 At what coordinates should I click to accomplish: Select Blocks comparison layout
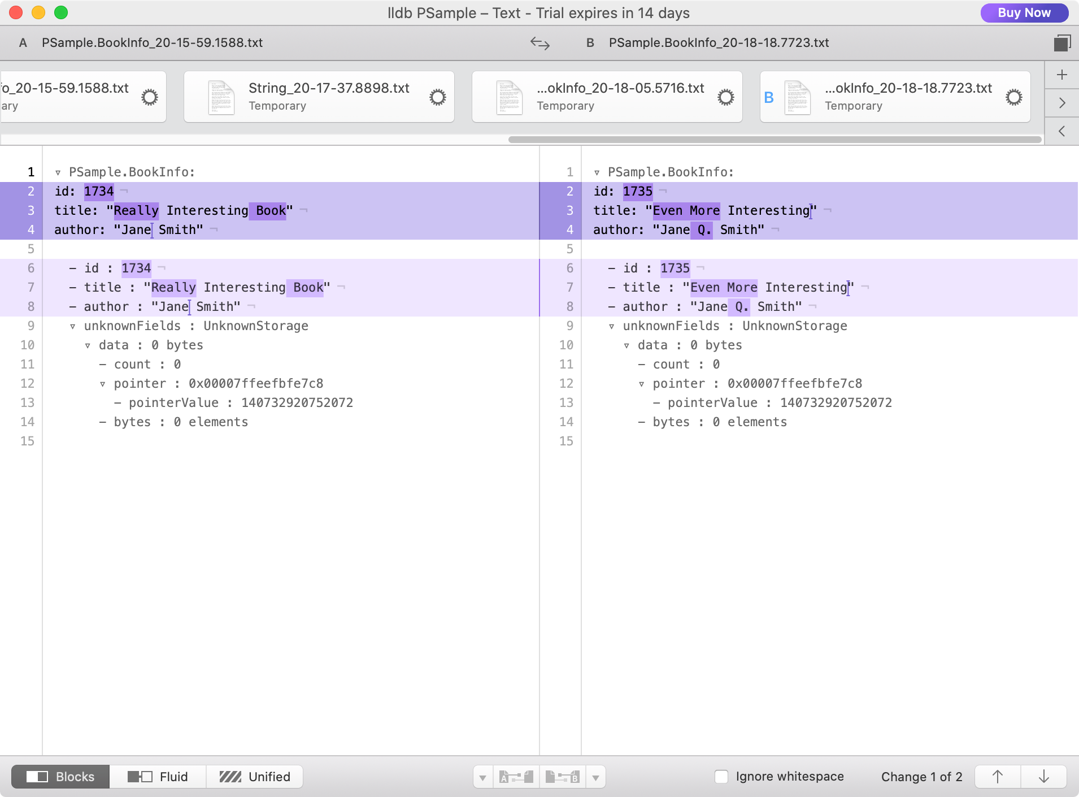pyautogui.click(x=60, y=777)
